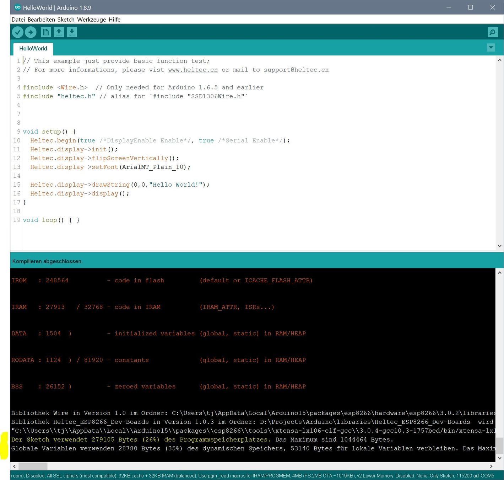
Task: Click the console horizontal scroll right arrow
Action: point(491,466)
